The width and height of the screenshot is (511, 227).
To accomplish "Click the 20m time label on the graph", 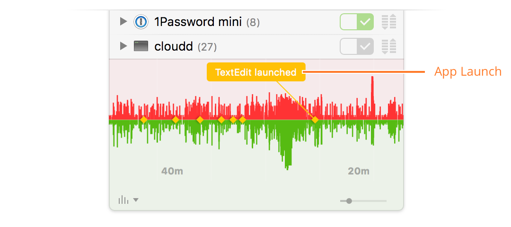I will point(359,171).
